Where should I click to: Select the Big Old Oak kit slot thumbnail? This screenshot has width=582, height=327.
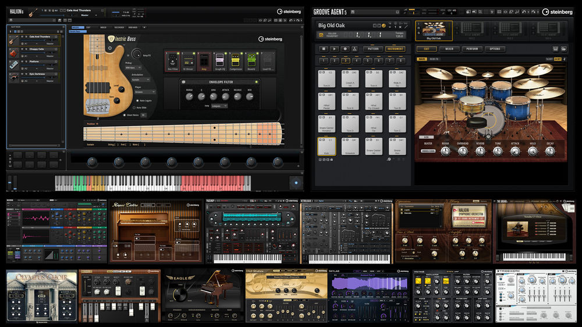tap(434, 31)
